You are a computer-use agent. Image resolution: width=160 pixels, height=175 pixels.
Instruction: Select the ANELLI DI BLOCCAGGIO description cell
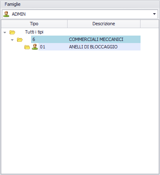[x=104, y=47]
